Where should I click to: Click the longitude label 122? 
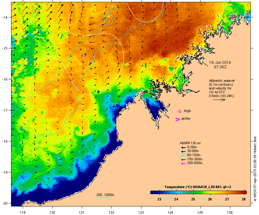(111, 212)
